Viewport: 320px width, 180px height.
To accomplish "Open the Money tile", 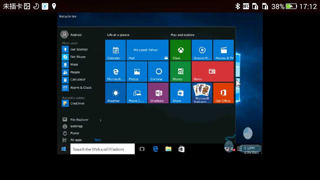I will 180,71.
